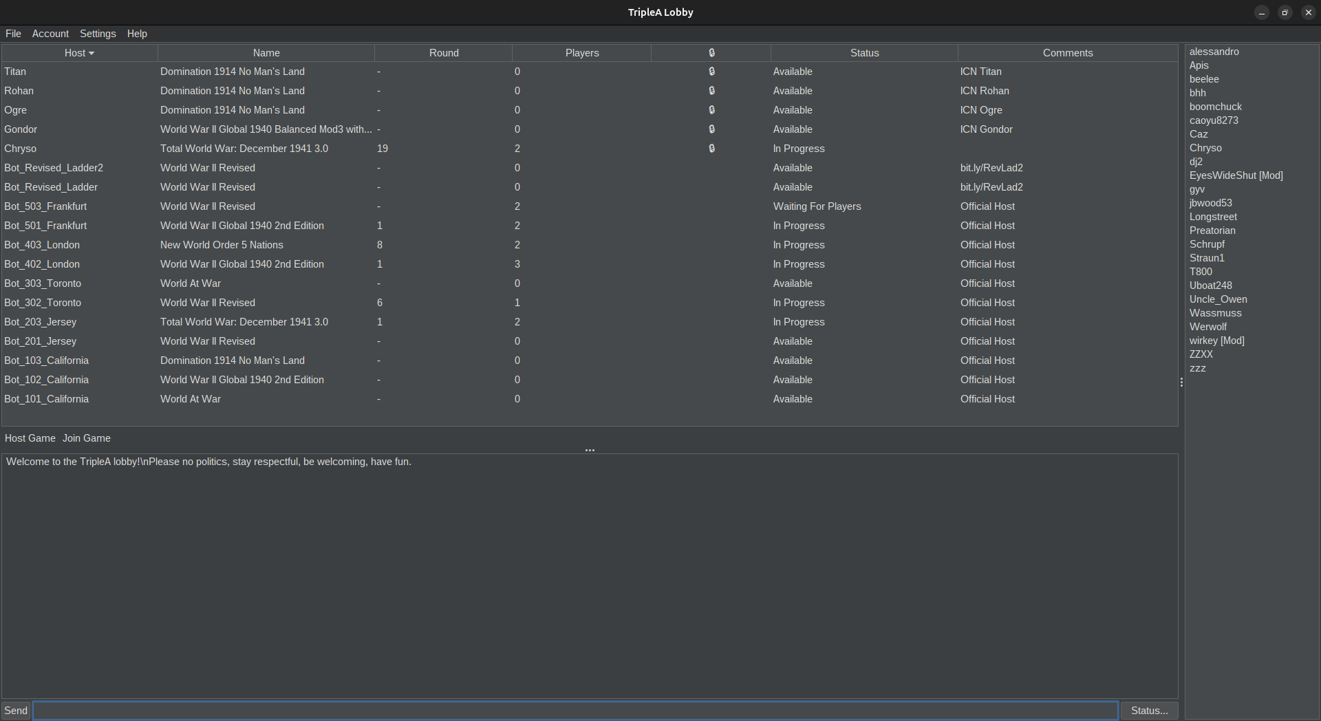Select player wirkey [Mod] in user list
This screenshot has width=1321, height=721.
tap(1216, 341)
